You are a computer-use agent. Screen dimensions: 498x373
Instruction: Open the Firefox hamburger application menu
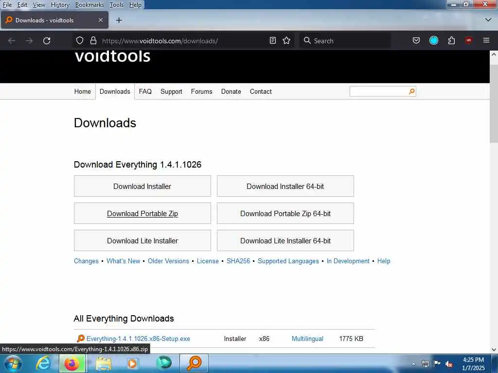(x=486, y=40)
